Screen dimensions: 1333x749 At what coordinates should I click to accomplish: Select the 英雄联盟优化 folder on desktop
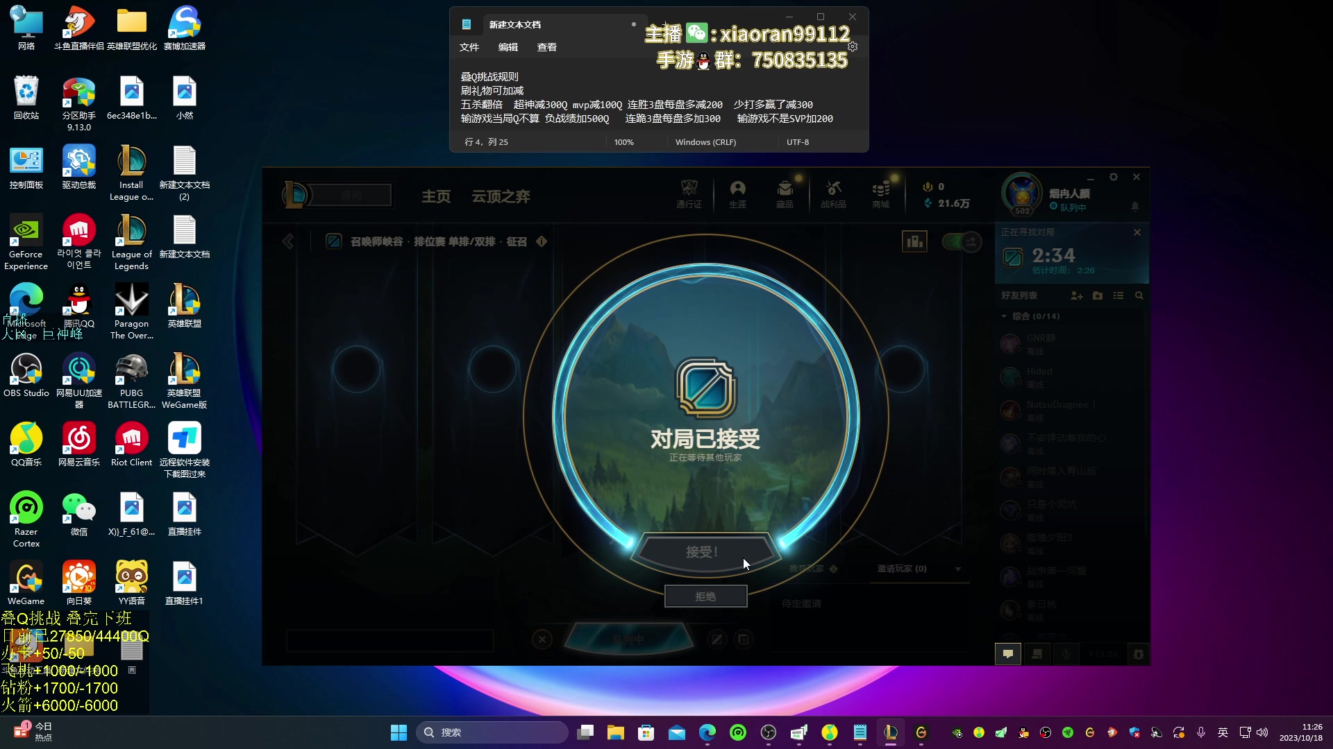pos(131,28)
